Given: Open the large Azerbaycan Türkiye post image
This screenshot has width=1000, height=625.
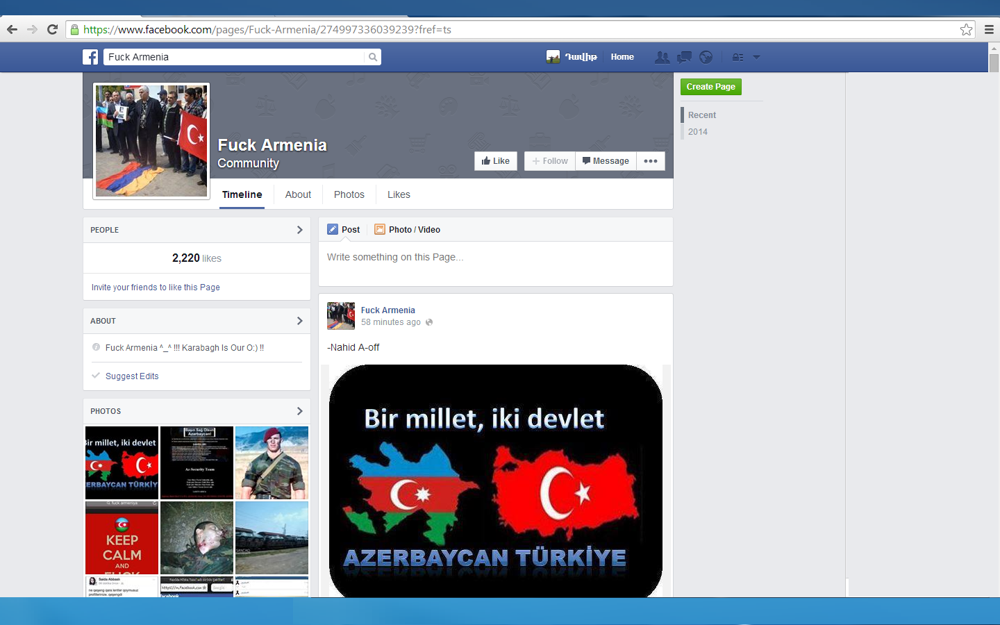Looking at the screenshot, I should coord(496,481).
